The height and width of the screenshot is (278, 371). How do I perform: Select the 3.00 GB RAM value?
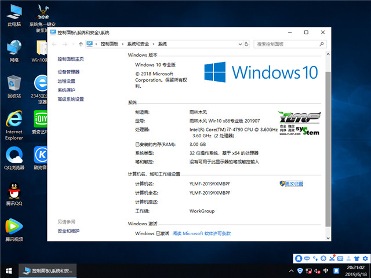(198, 144)
